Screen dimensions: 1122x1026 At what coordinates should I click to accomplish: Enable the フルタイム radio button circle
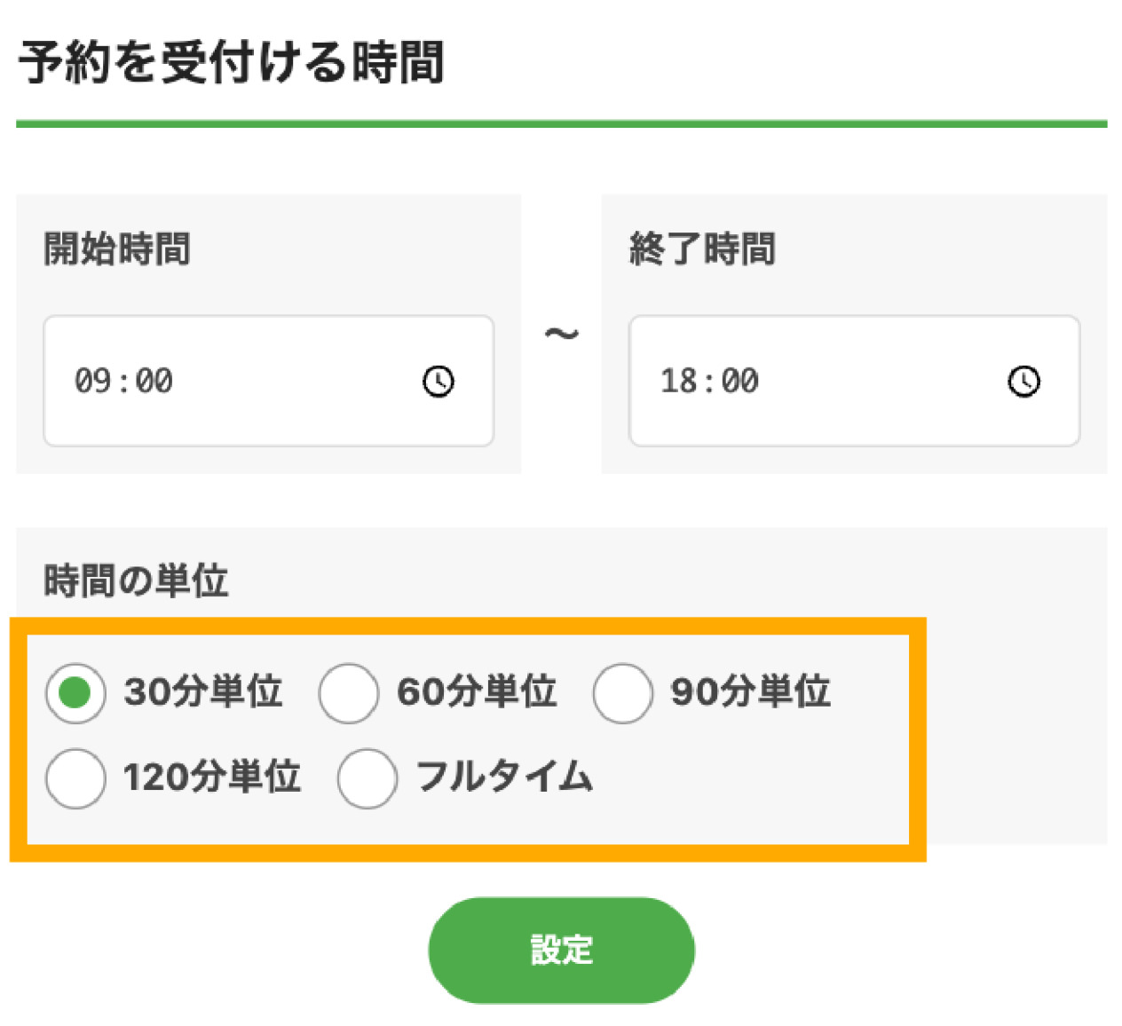click(x=367, y=777)
